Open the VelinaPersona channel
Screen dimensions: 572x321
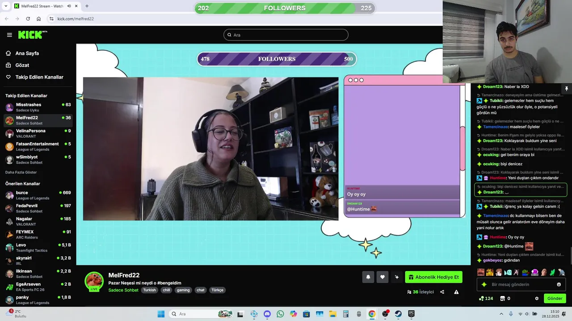tap(38, 133)
